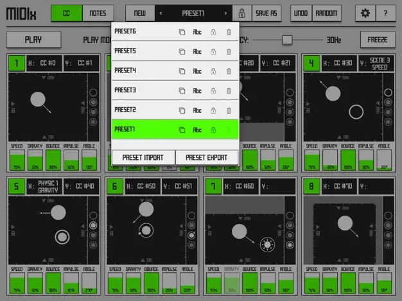Screen dimensions: 402x301
Task: Click the FREEZE button
Action: coord(378,40)
